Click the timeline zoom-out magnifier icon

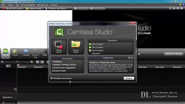pos(2,62)
